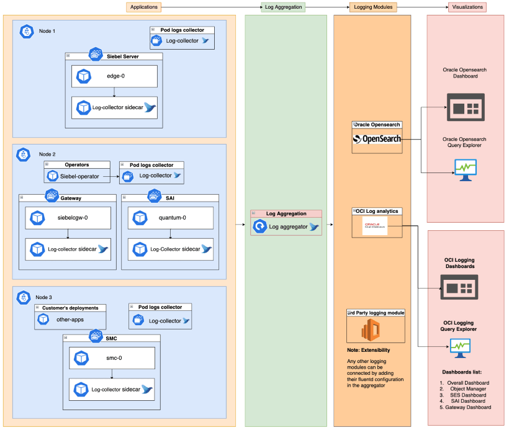Click the Note: Extensibility heading
The height and width of the screenshot is (430, 509).
[369, 350]
